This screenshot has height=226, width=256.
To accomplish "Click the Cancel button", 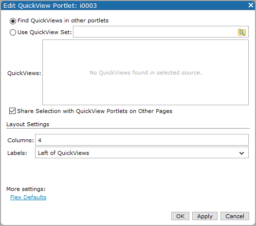I will pyautogui.click(x=235, y=216).
